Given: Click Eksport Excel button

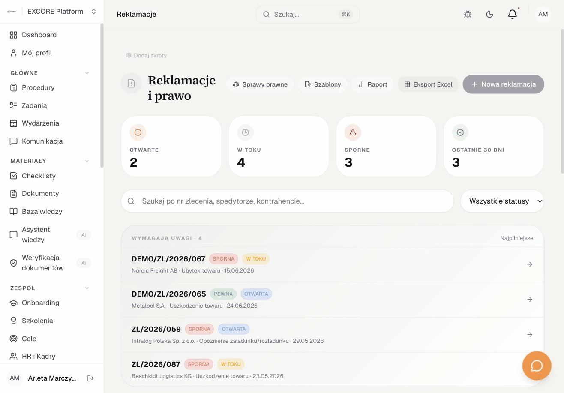Looking at the screenshot, I should click(428, 84).
